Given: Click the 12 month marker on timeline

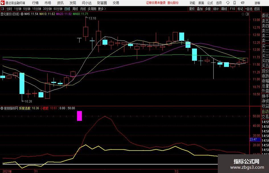Looking at the screenshot, I should click(176, 171).
